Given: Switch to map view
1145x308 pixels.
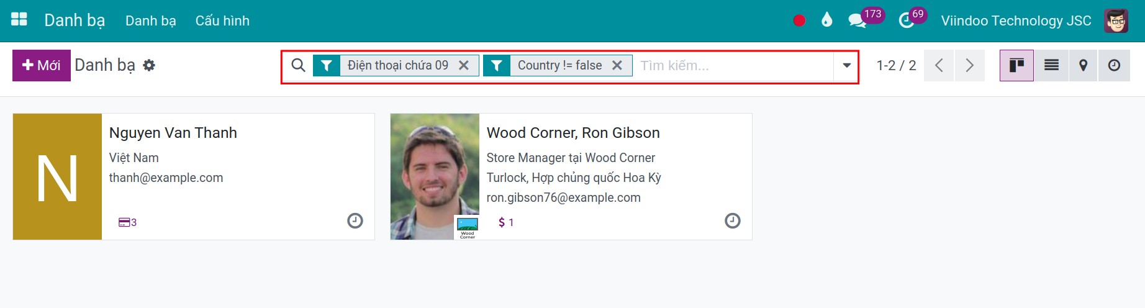Looking at the screenshot, I should (x=1083, y=65).
